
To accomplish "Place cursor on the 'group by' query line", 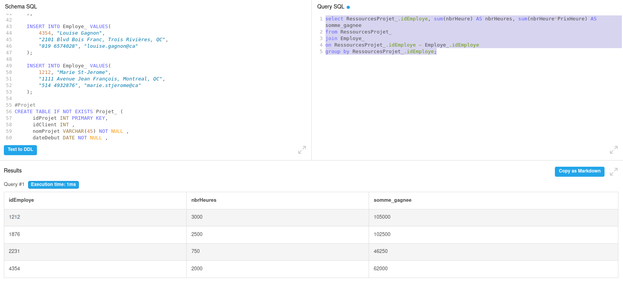I will (x=381, y=52).
